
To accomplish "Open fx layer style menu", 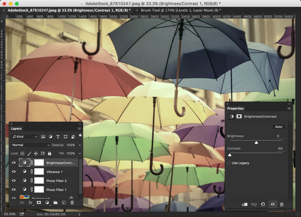I will [x=31, y=203].
